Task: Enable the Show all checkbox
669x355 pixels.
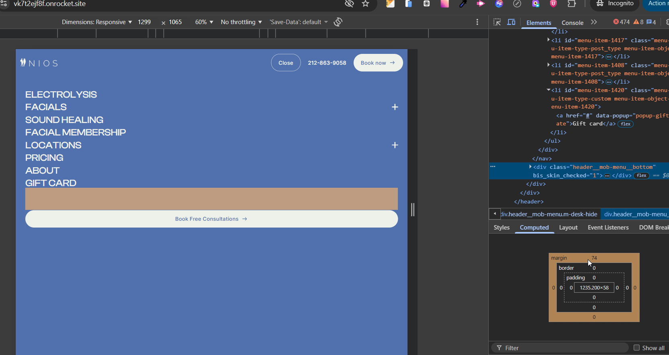Action: tap(636, 348)
